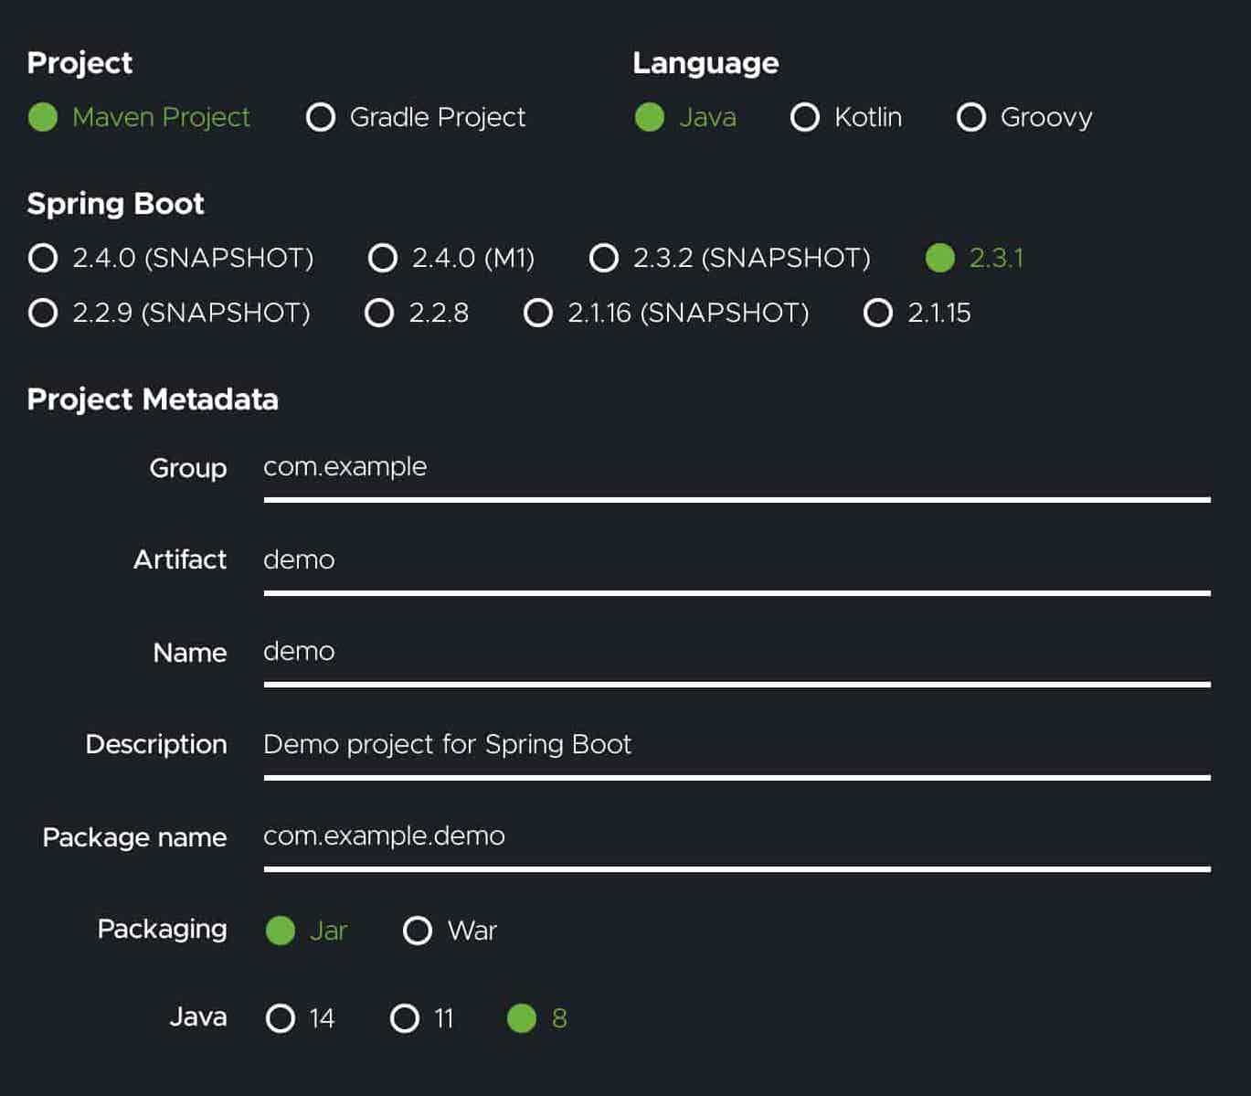
Task: Select Java version 11
Action: (405, 1018)
